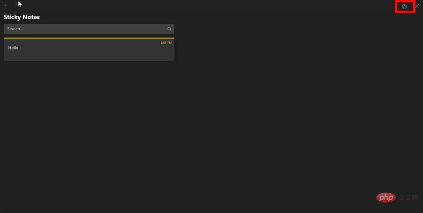Click the placeholder text Search...
This screenshot has width=423, height=213.
point(15,29)
